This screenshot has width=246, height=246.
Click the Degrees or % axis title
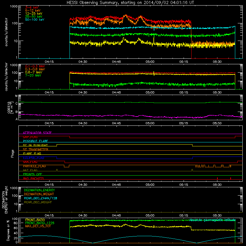tap(8, 230)
